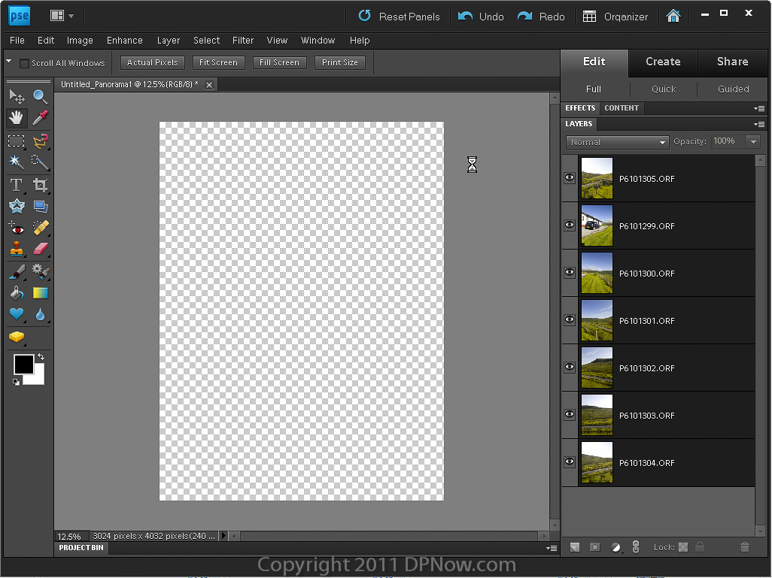Screen dimensions: 772x578
Task: Select the Sponge tool
Action: (17, 337)
